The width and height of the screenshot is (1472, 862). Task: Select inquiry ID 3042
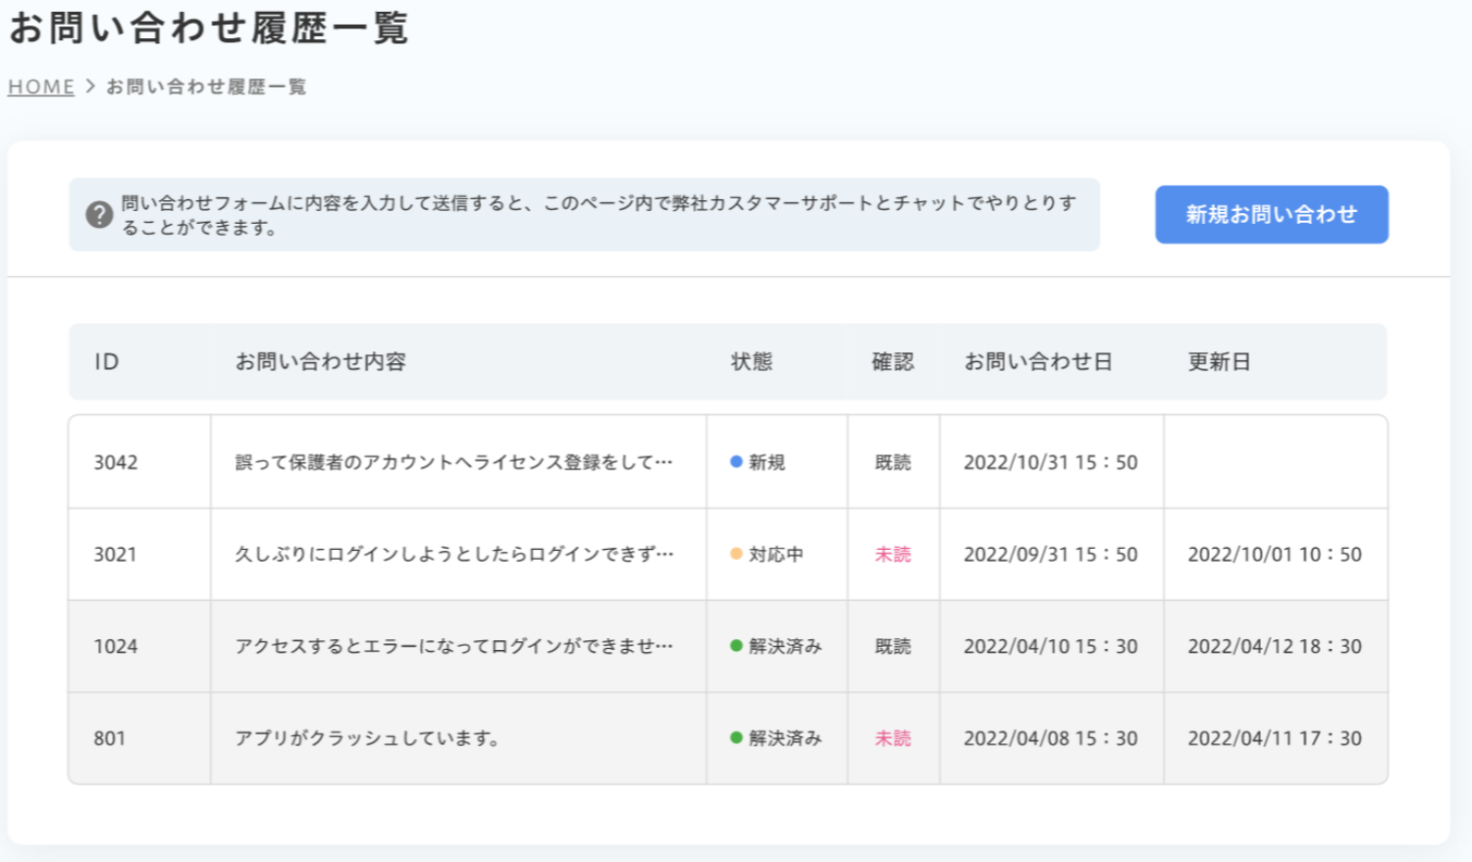(x=116, y=462)
